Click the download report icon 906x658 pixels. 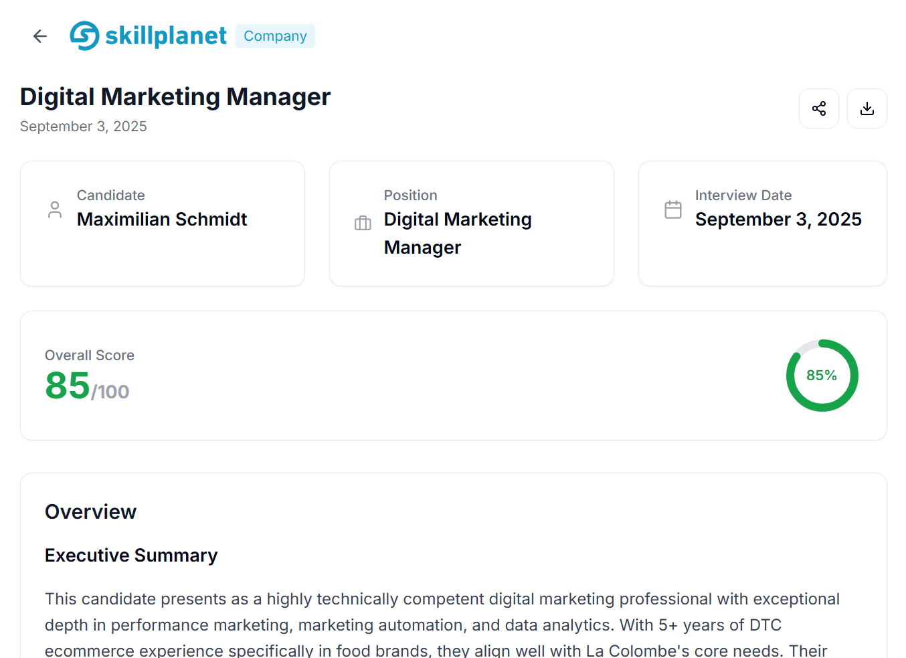[x=867, y=108]
